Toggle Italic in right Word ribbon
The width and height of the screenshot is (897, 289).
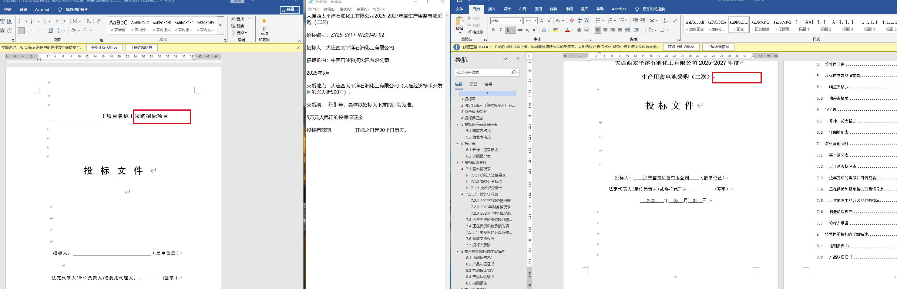(x=501, y=30)
